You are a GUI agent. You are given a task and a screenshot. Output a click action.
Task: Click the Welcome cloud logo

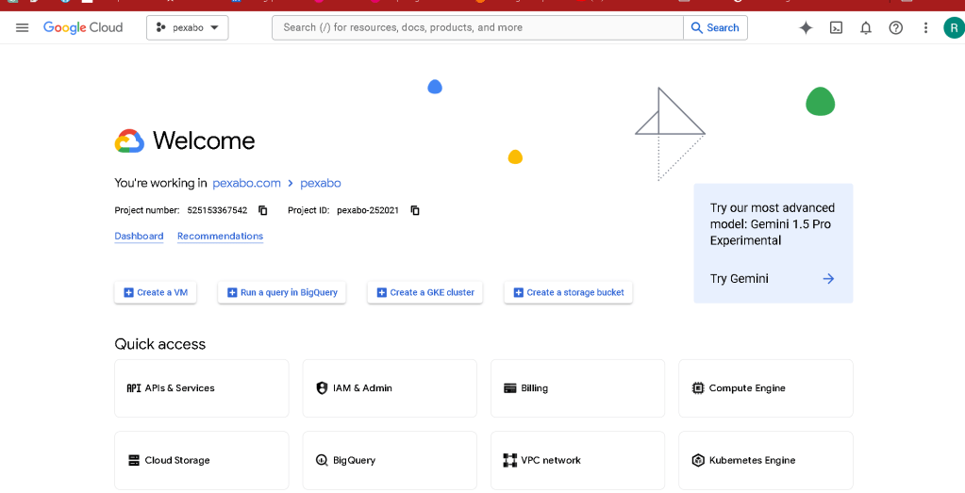(129, 140)
